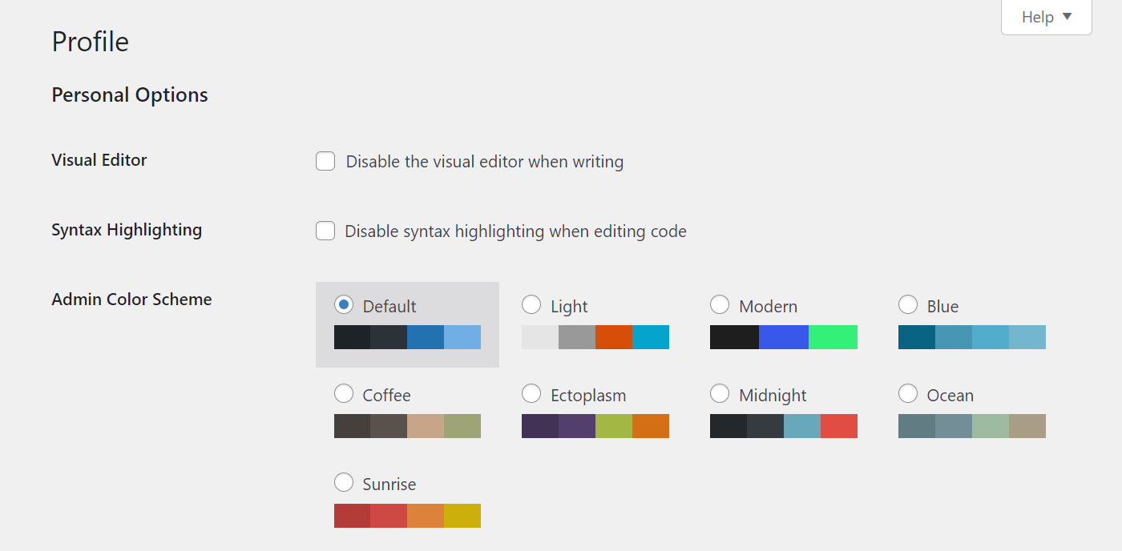Click the Personal Options section heading
This screenshot has height=551, width=1122.
(129, 95)
